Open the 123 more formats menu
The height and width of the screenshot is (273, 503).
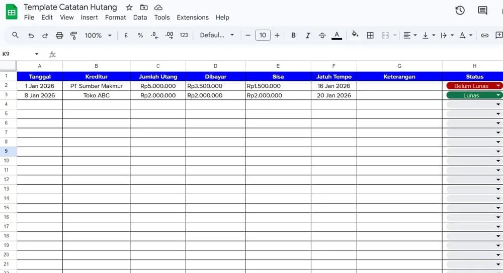184,35
